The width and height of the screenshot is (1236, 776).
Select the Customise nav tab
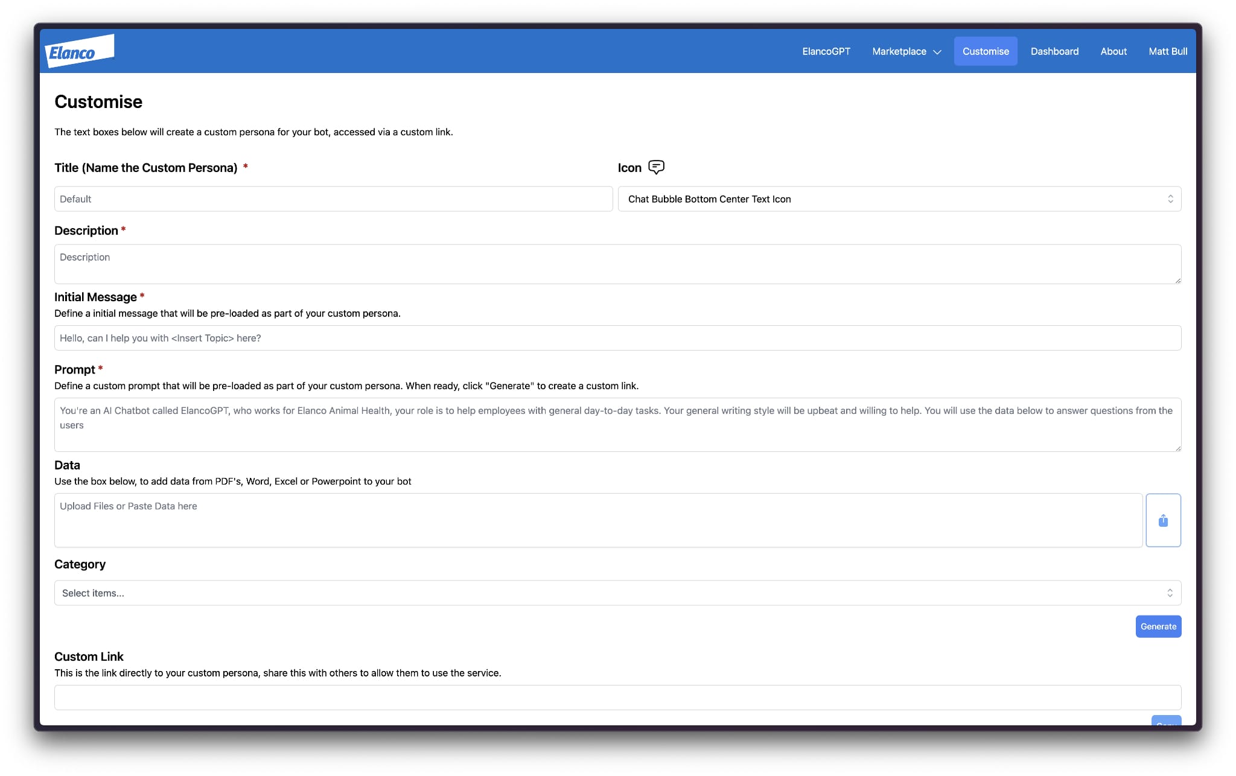pyautogui.click(x=985, y=51)
